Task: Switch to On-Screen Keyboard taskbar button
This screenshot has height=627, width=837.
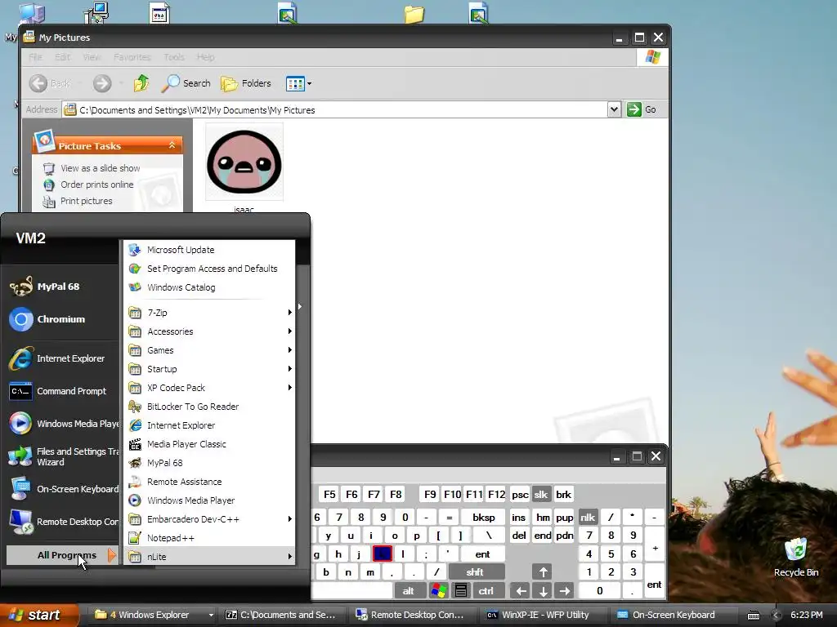Action: pyautogui.click(x=674, y=615)
